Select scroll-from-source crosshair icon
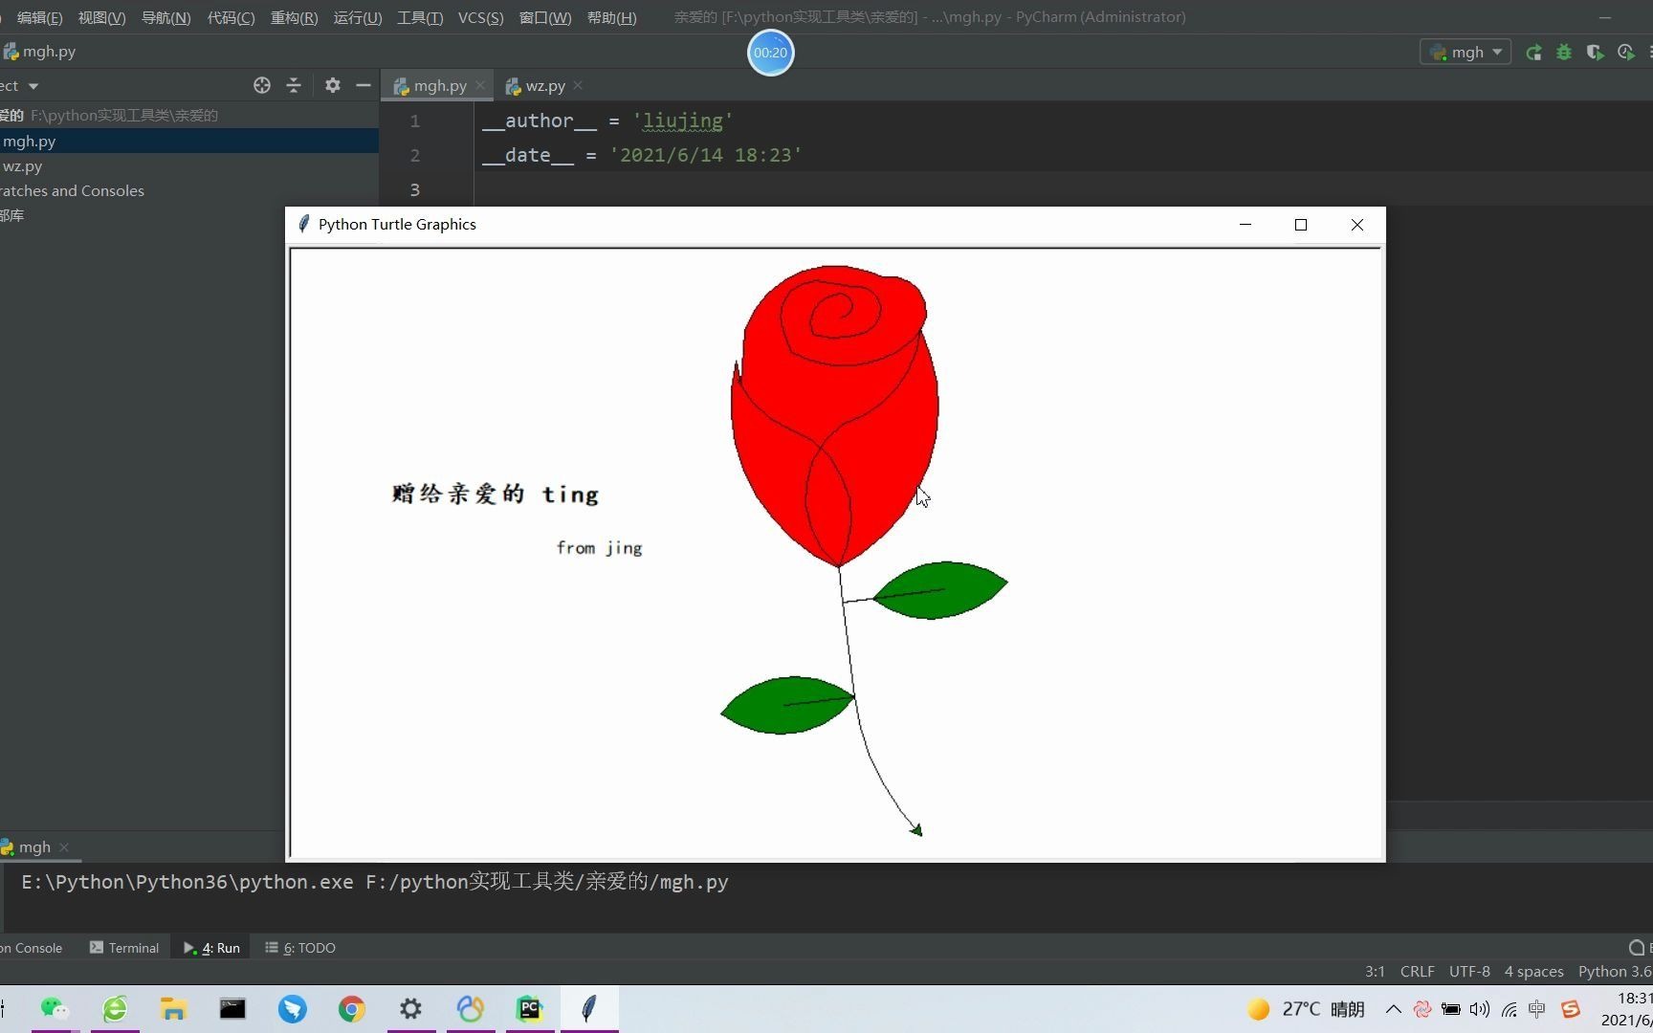The image size is (1653, 1033). coord(261,85)
